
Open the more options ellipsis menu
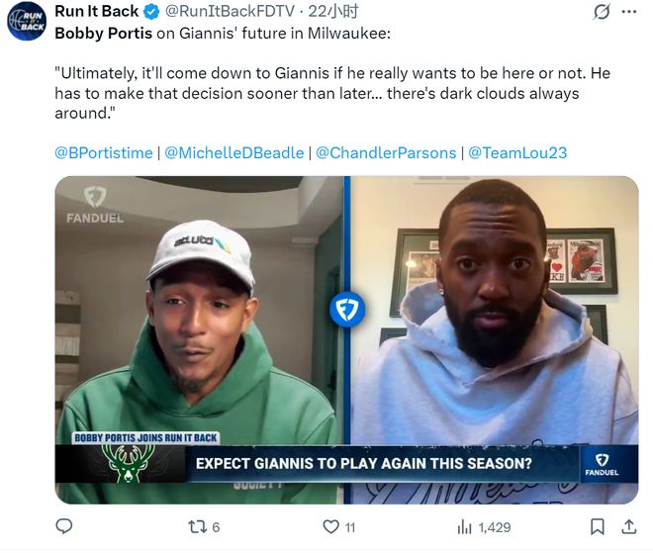[x=629, y=12]
